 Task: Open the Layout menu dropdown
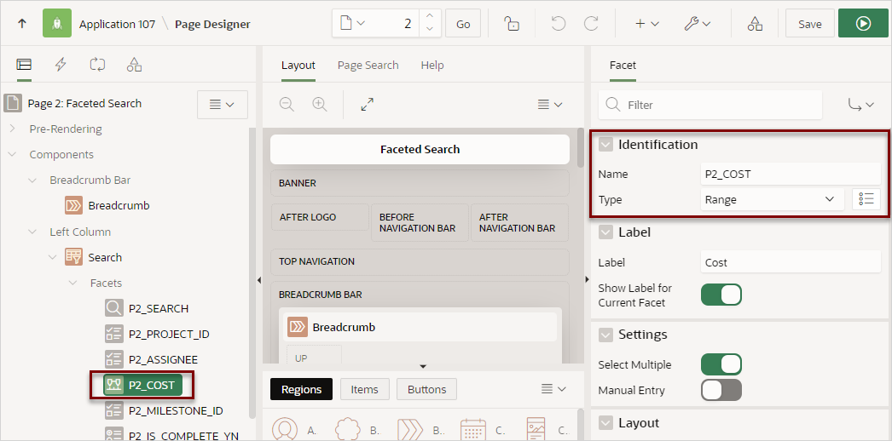tap(550, 105)
